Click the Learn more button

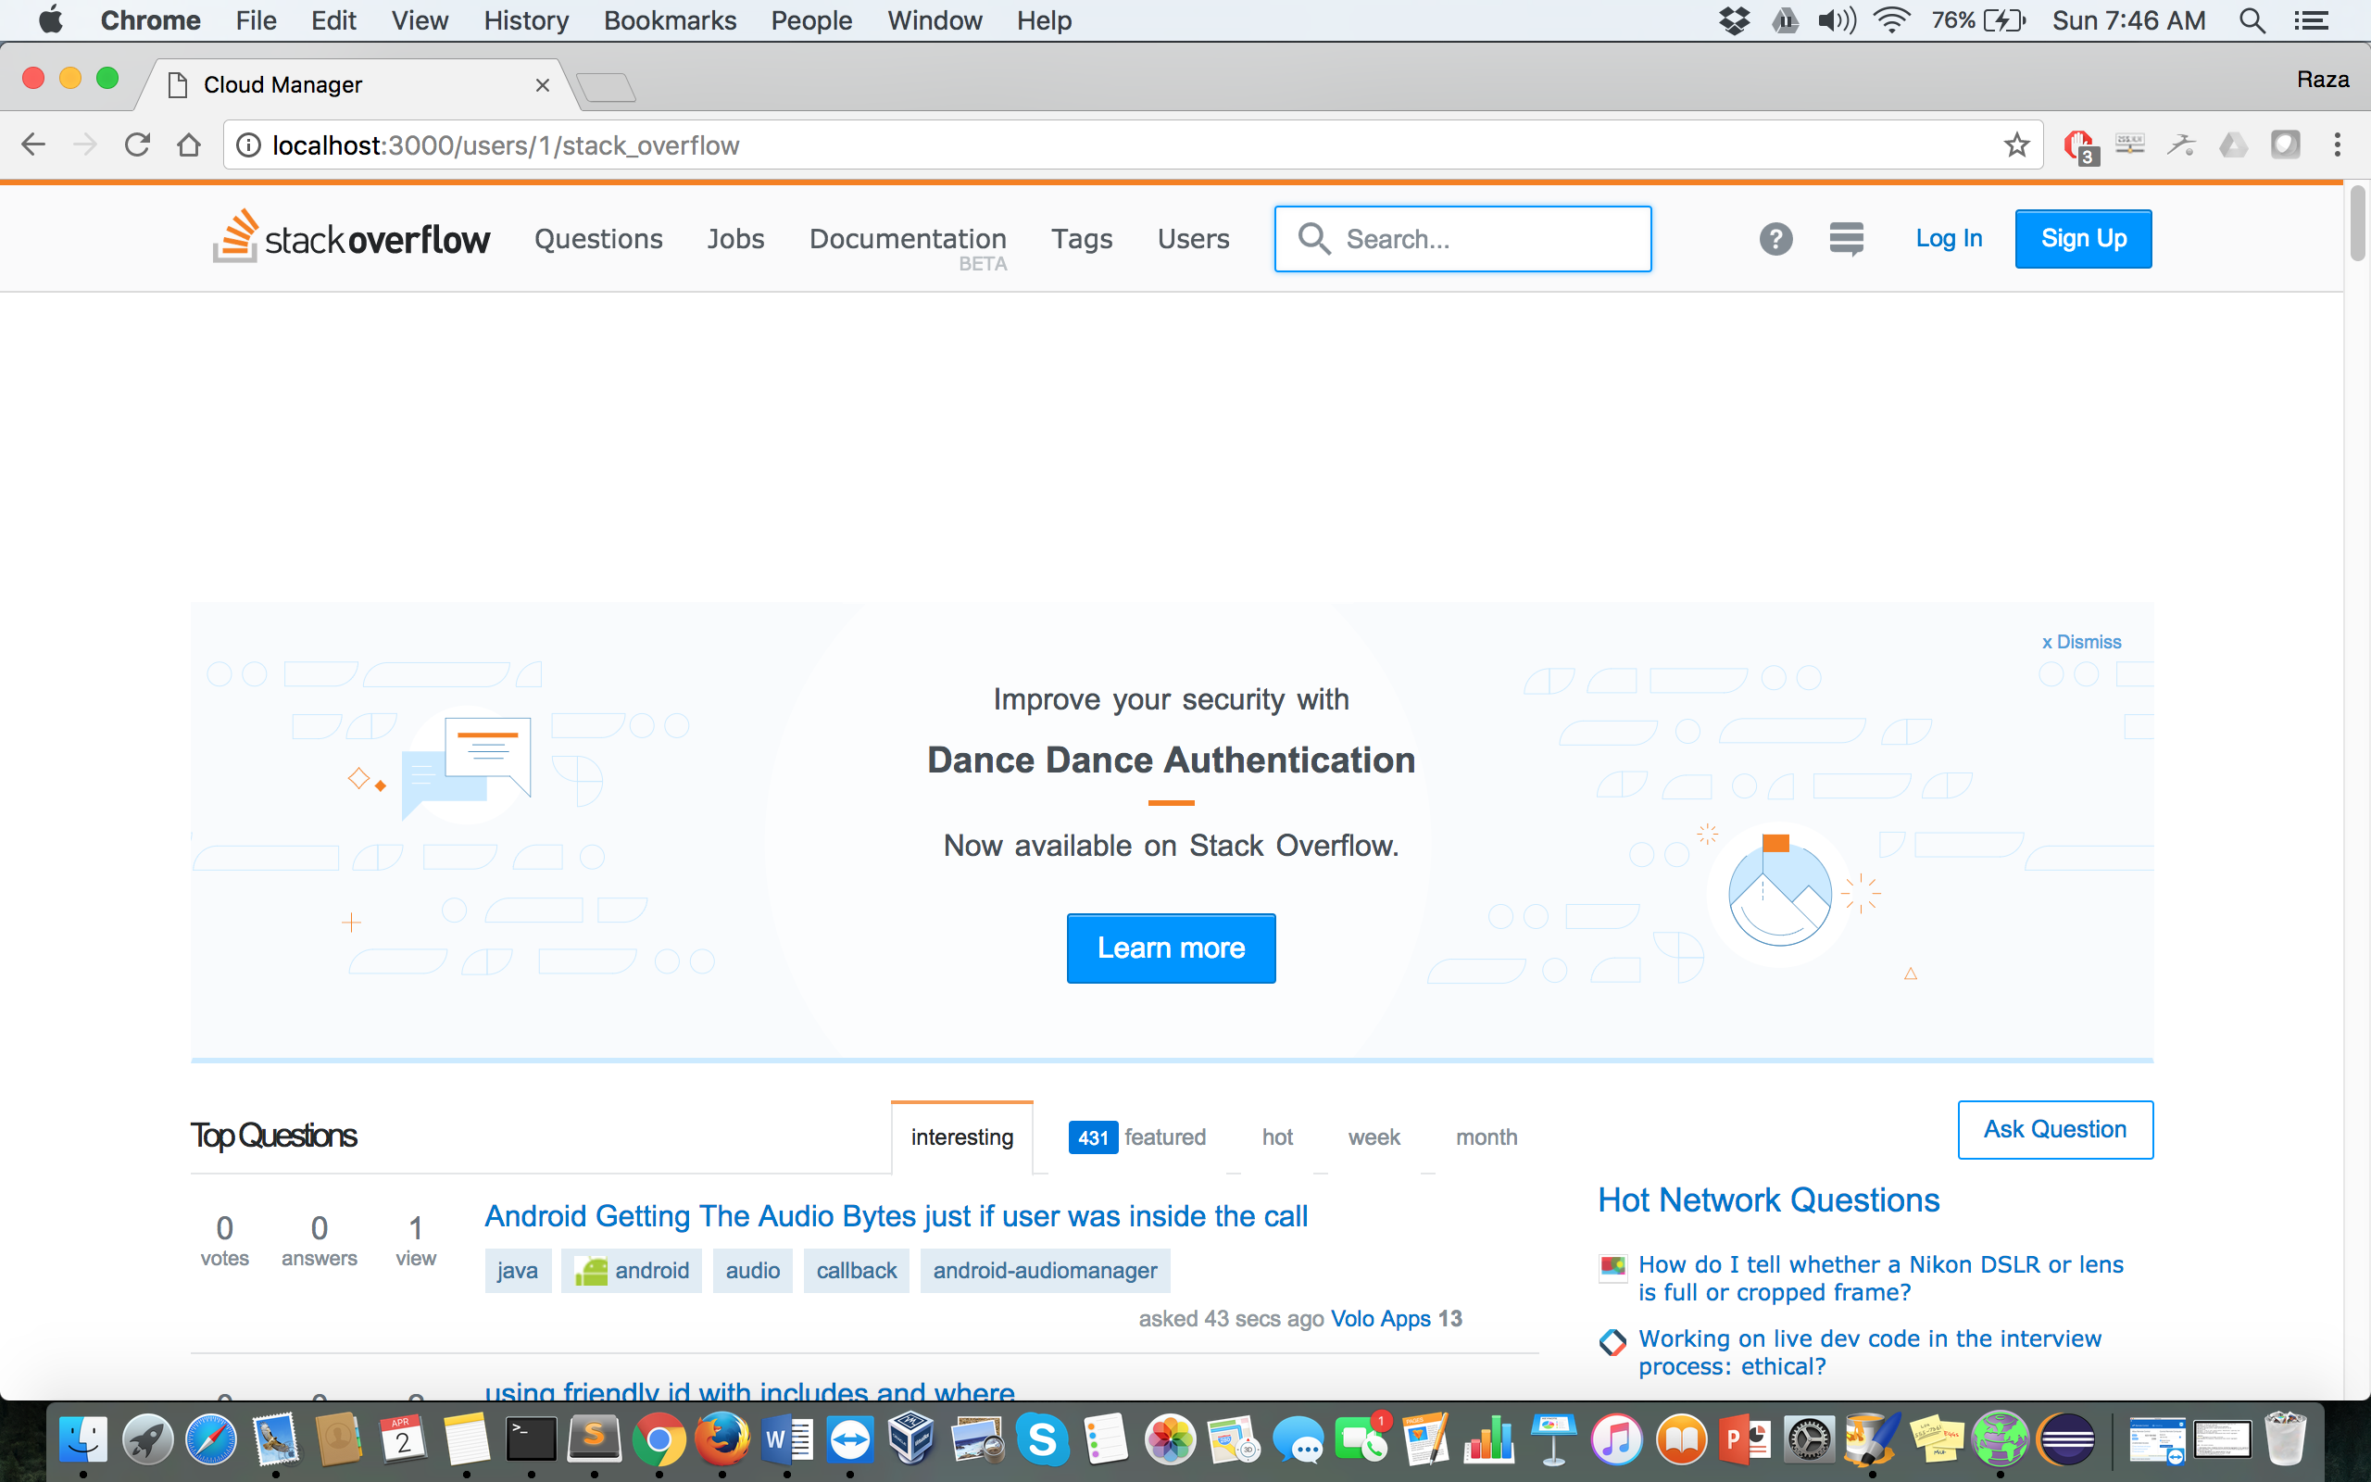tap(1171, 948)
